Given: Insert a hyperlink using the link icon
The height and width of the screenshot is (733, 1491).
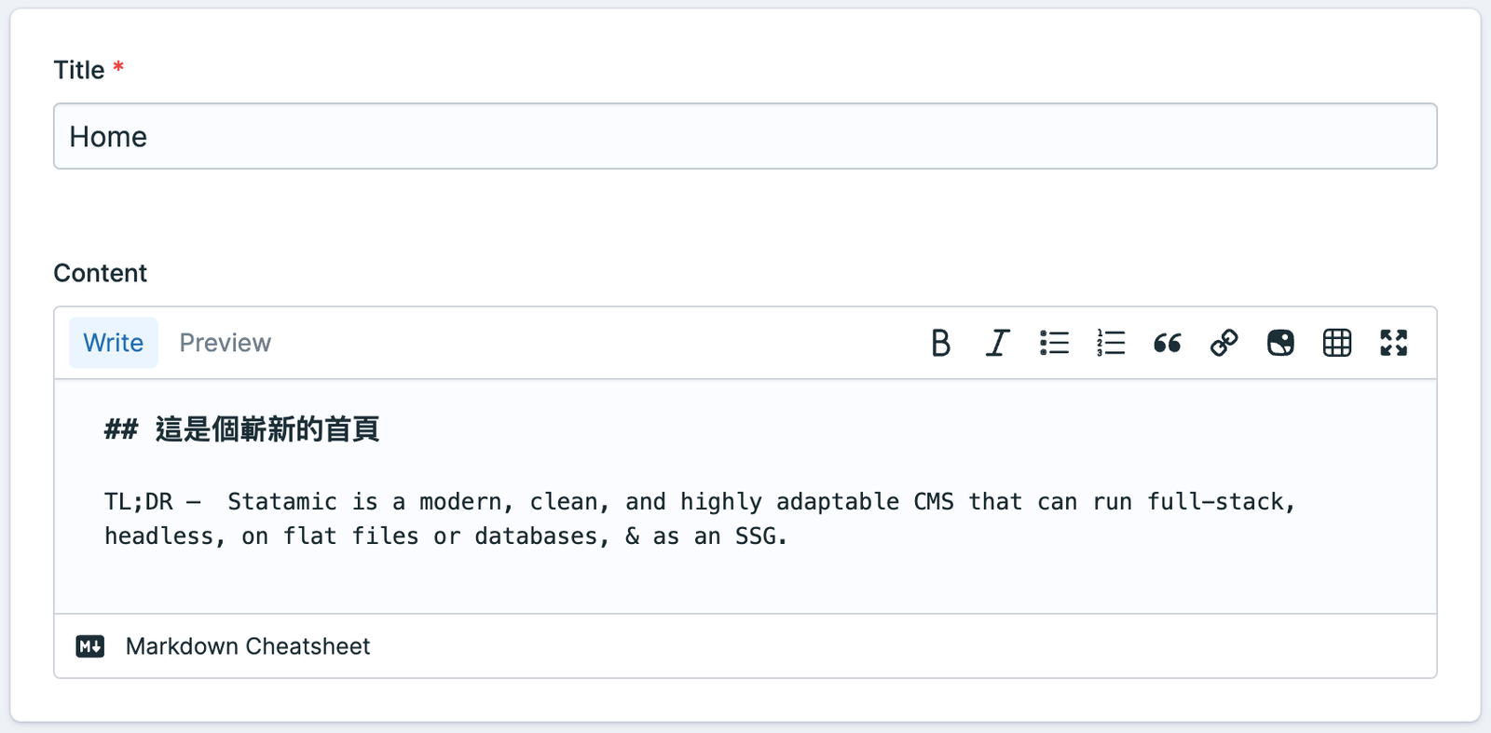Looking at the screenshot, I should tap(1224, 343).
